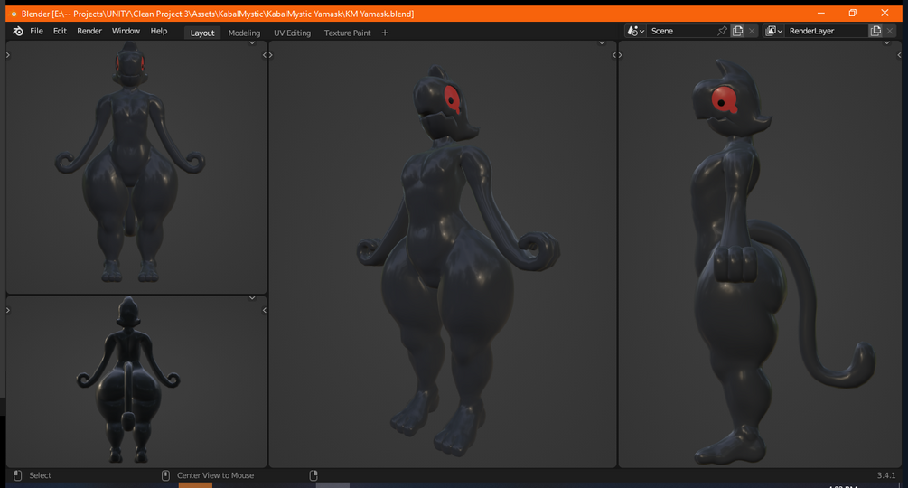This screenshot has width=908, height=488.
Task: Add a new view layer icon
Action: [x=875, y=32]
